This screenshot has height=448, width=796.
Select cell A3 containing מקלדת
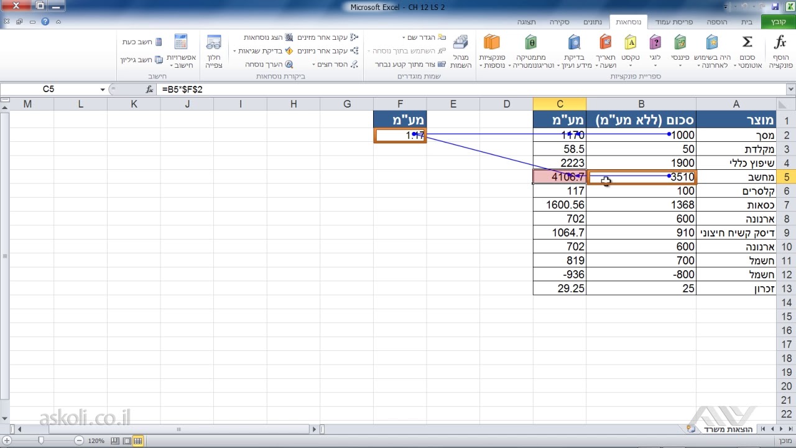[x=736, y=149]
